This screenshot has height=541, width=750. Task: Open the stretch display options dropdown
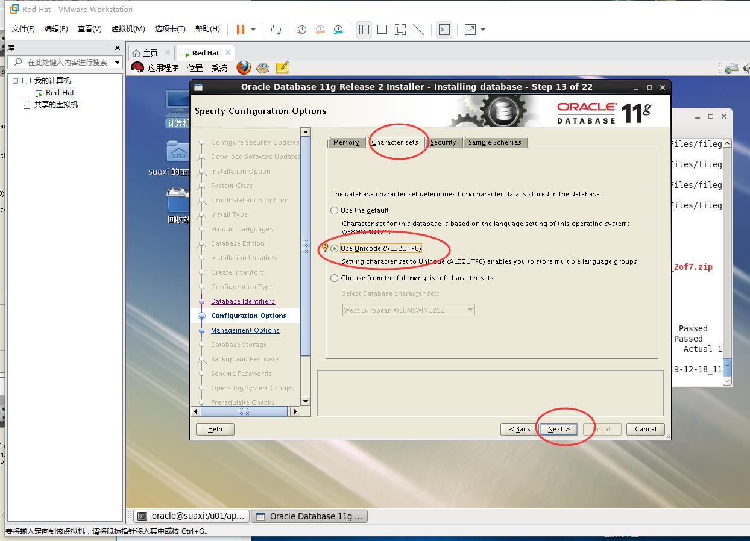click(x=483, y=29)
